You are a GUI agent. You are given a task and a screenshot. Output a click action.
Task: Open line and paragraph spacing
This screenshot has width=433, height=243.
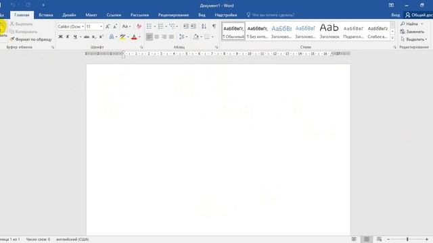point(181,36)
